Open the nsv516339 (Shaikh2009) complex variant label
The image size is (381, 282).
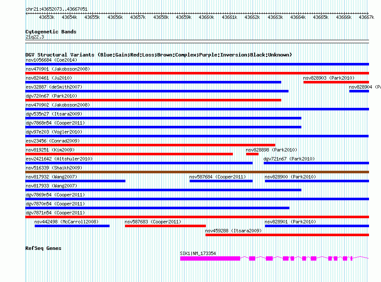[x=54, y=168]
